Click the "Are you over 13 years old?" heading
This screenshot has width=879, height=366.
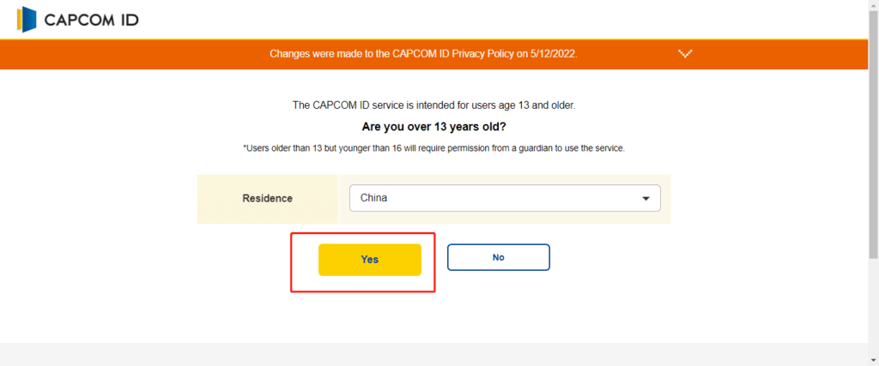433,127
